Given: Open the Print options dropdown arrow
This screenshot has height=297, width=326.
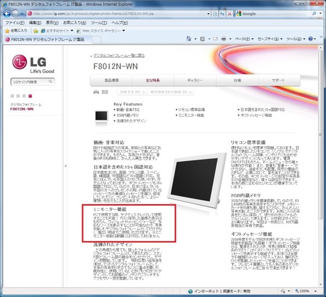Looking at the screenshot, I should pos(230,39).
